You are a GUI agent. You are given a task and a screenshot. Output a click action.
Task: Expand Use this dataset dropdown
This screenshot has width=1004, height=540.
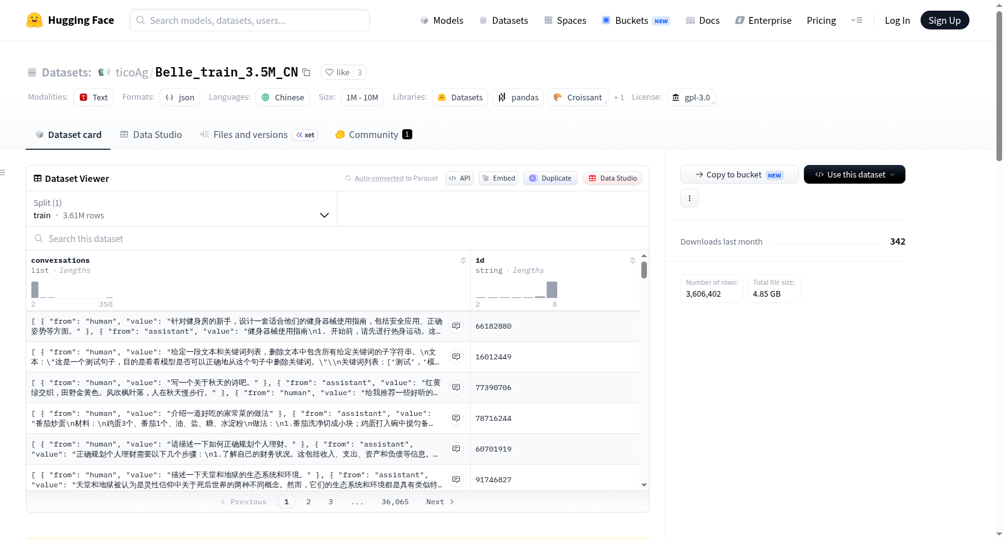[x=855, y=174]
